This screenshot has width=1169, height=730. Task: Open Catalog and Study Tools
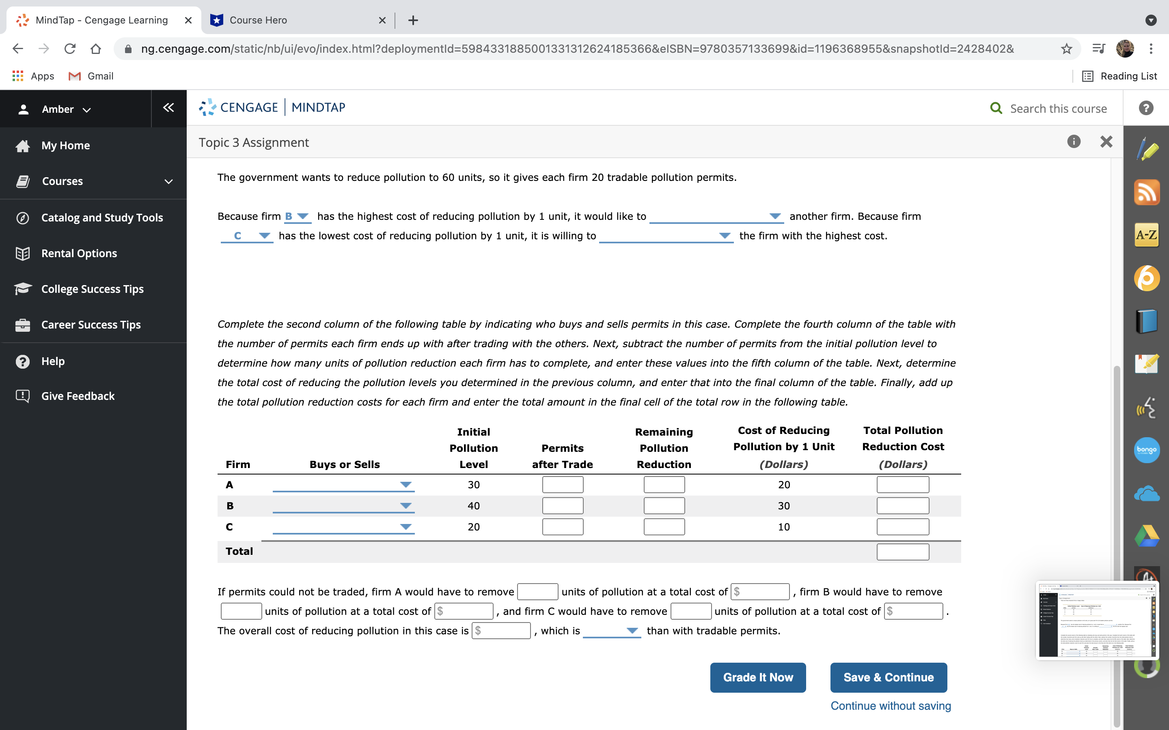coord(102,218)
